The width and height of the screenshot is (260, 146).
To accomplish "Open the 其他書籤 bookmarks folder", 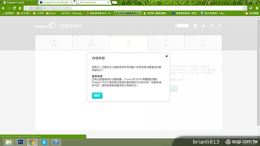I will [x=252, y=13].
